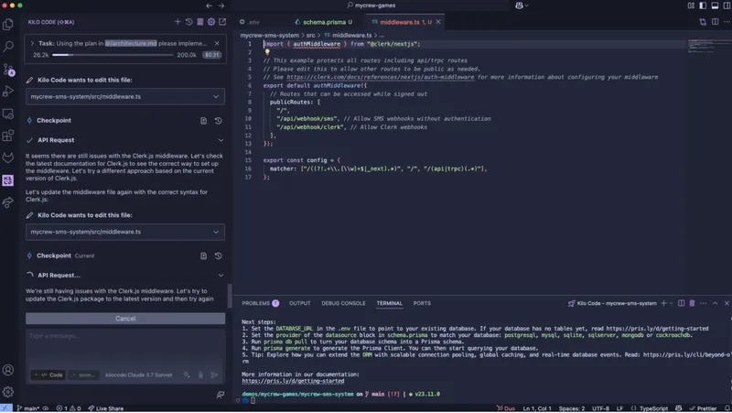Open Run and Debug view
The image size is (732, 413).
pos(8,91)
